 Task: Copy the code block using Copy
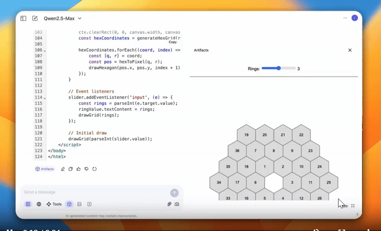tap(172, 42)
